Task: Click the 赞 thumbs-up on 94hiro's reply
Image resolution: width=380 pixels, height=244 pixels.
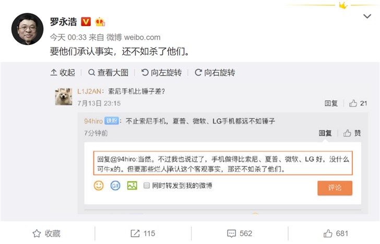Action: pos(348,133)
